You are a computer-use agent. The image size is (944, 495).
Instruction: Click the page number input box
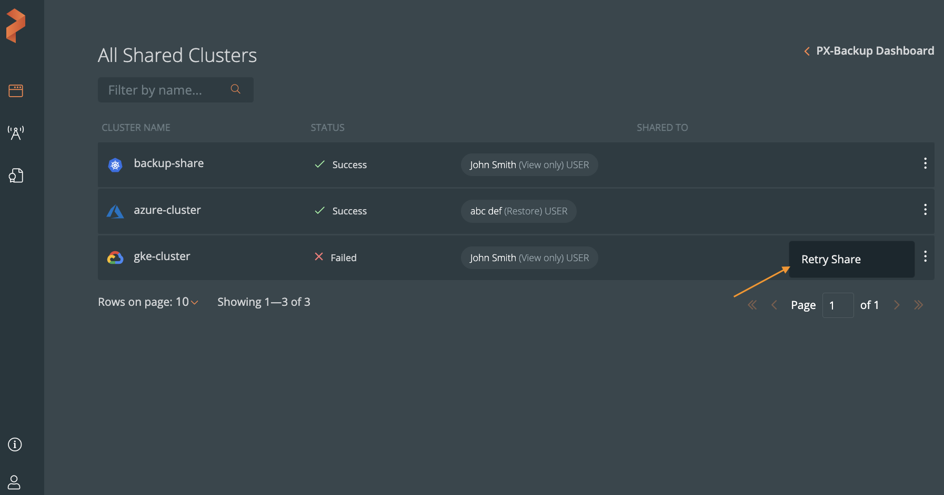tap(837, 305)
